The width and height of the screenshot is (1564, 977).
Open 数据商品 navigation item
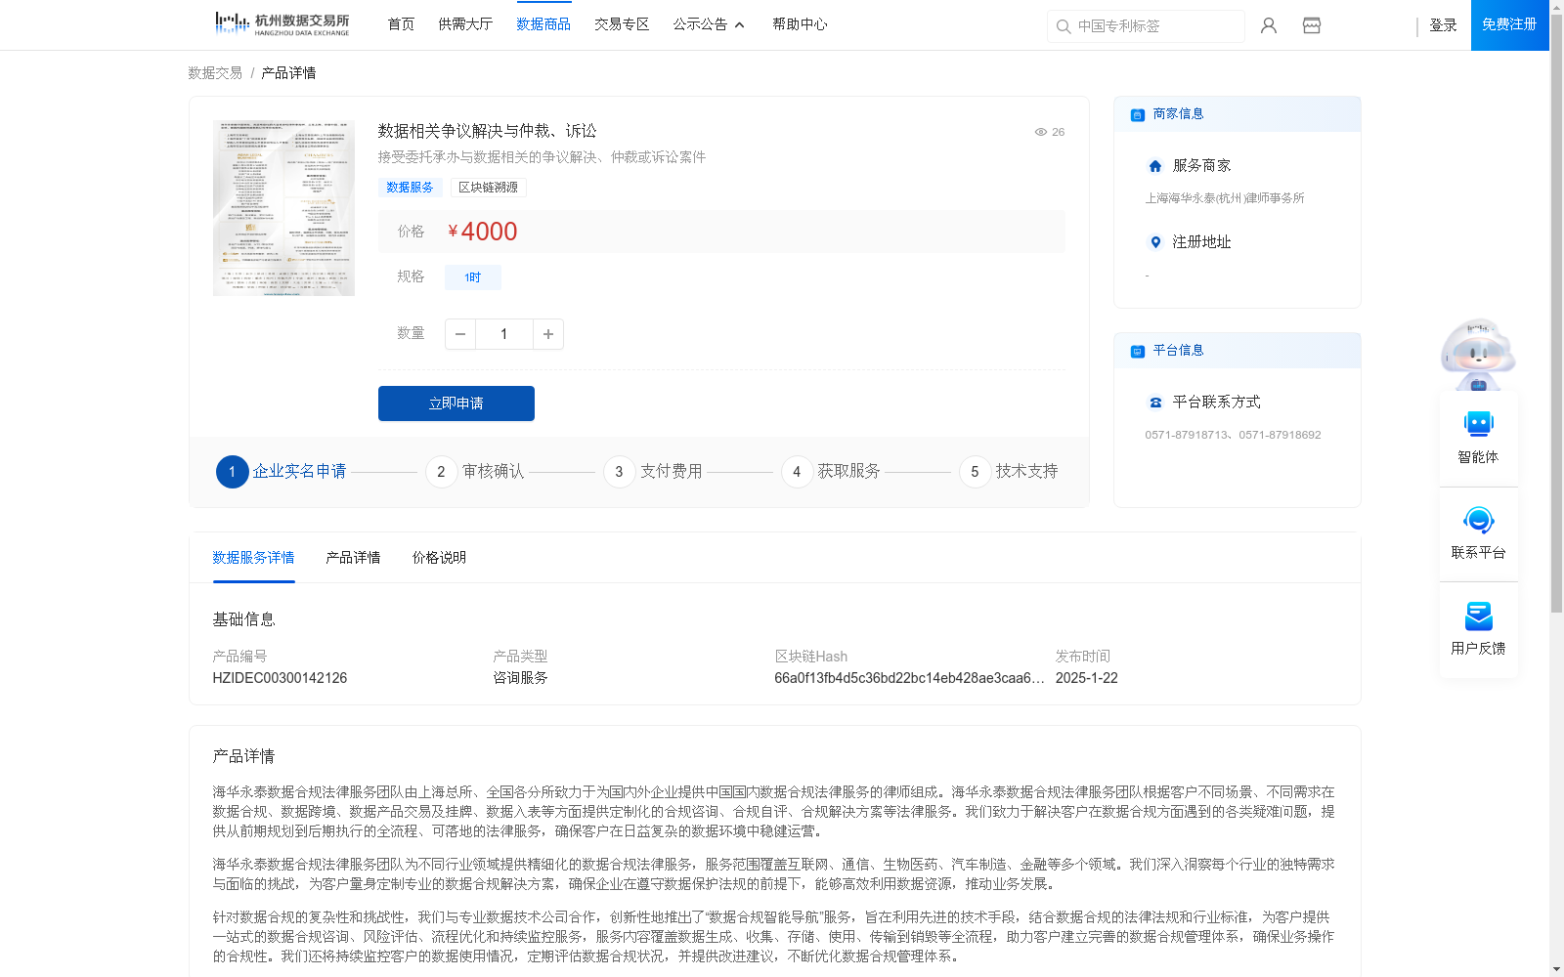(x=543, y=24)
